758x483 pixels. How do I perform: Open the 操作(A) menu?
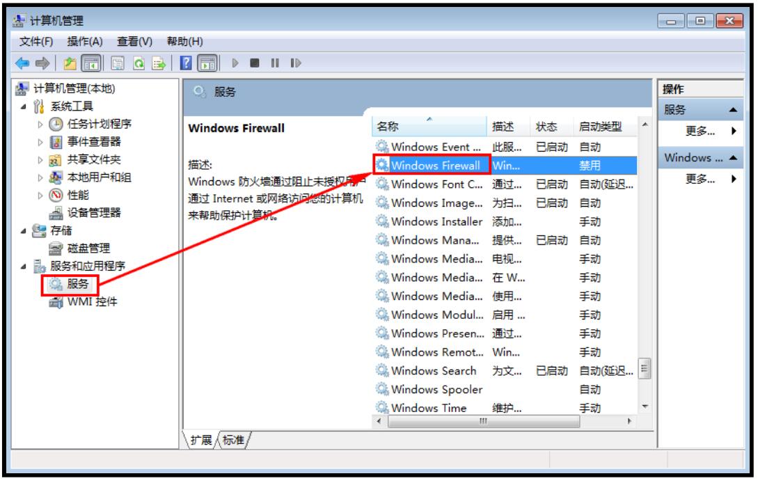tap(85, 42)
